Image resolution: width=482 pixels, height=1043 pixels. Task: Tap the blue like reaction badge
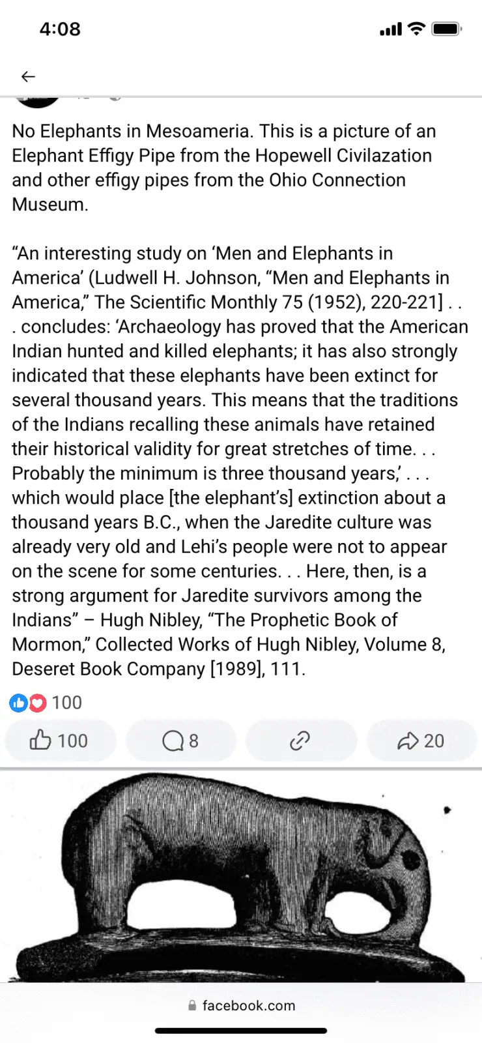tap(18, 703)
